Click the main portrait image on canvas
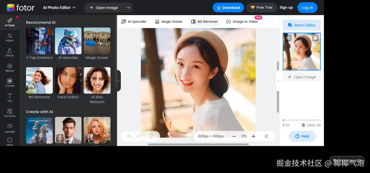The height and width of the screenshot is (173, 370). tap(198, 82)
